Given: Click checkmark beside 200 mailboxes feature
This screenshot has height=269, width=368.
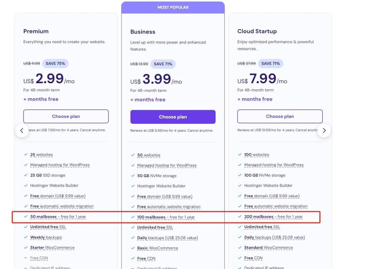Looking at the screenshot, I should click(x=240, y=217).
